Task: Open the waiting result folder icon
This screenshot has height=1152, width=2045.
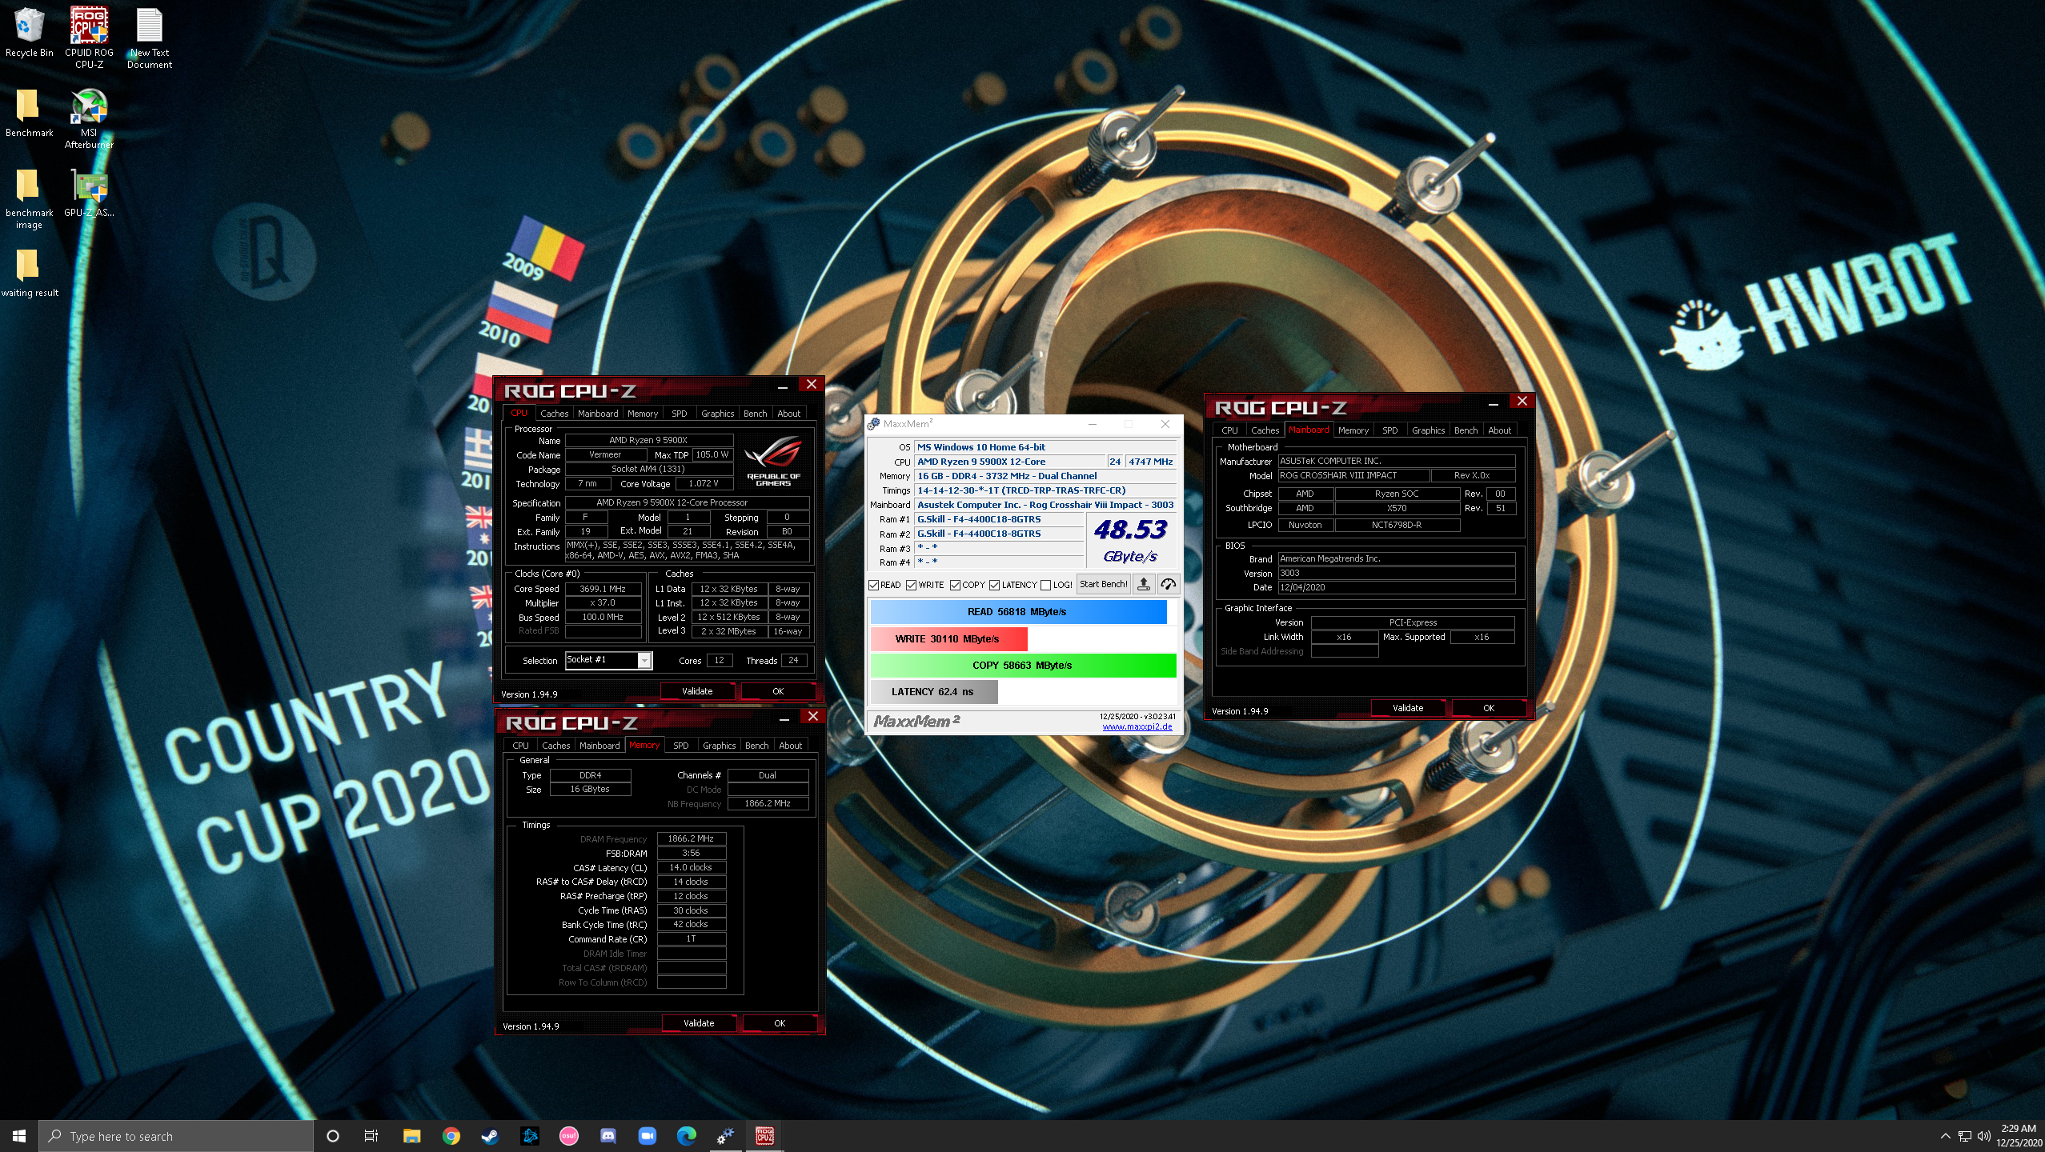Action: pyautogui.click(x=29, y=273)
